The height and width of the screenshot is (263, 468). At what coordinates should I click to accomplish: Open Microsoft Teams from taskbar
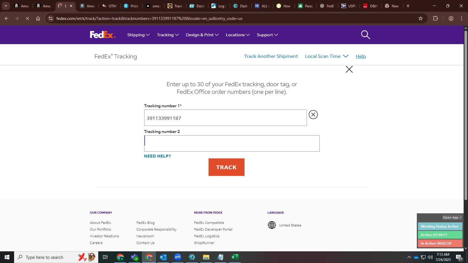(135, 257)
